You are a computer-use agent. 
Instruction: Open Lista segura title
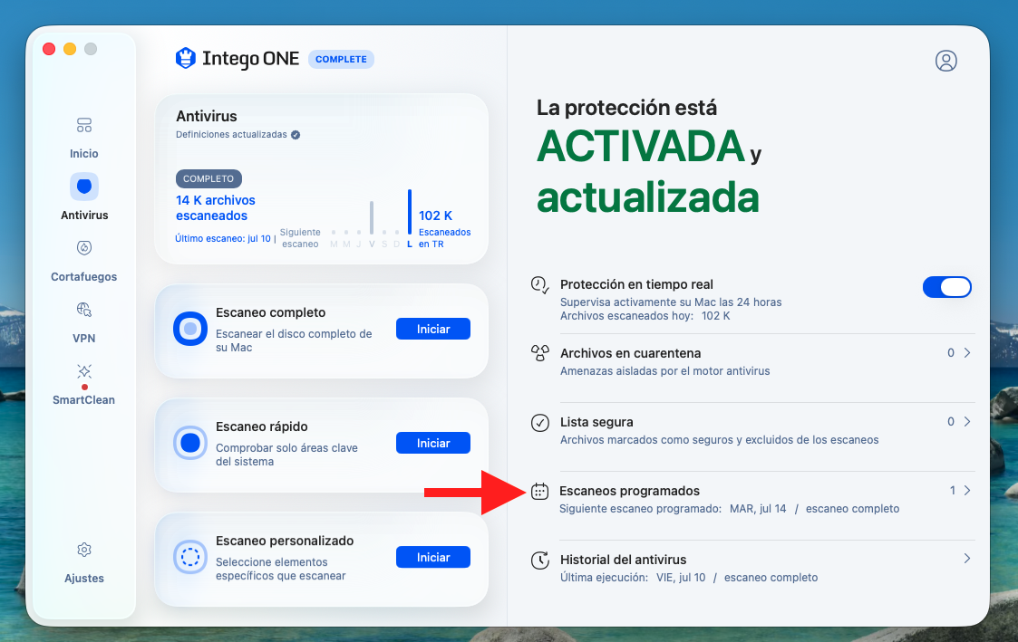[596, 422]
